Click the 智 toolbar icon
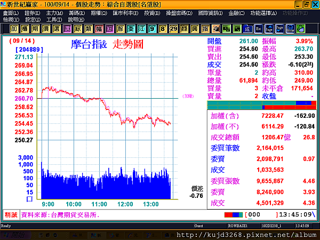Image resolution: width=320 pixels, height=240 pixels. [120, 29]
